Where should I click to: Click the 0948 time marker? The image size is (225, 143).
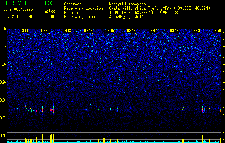coord(174,31)
